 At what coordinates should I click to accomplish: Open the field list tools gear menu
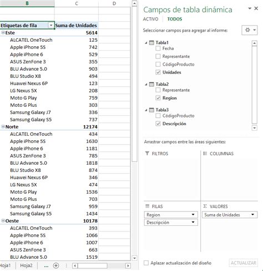[x=249, y=30]
